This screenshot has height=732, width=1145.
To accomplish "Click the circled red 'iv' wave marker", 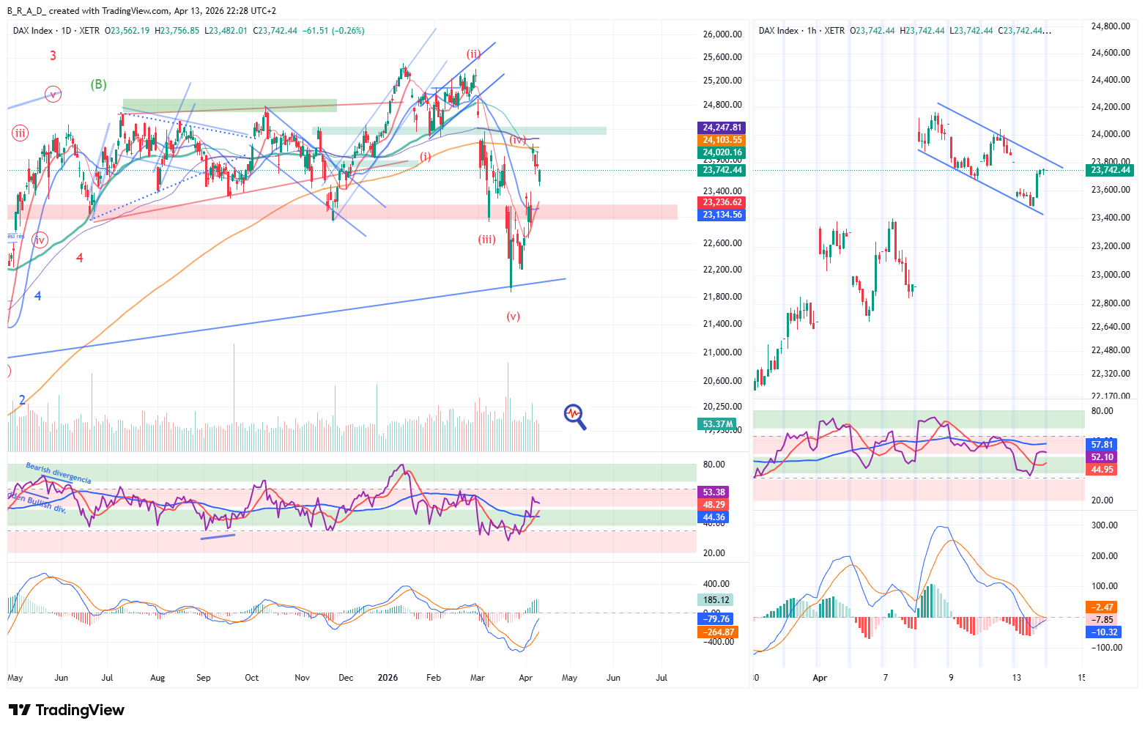I will click(40, 240).
